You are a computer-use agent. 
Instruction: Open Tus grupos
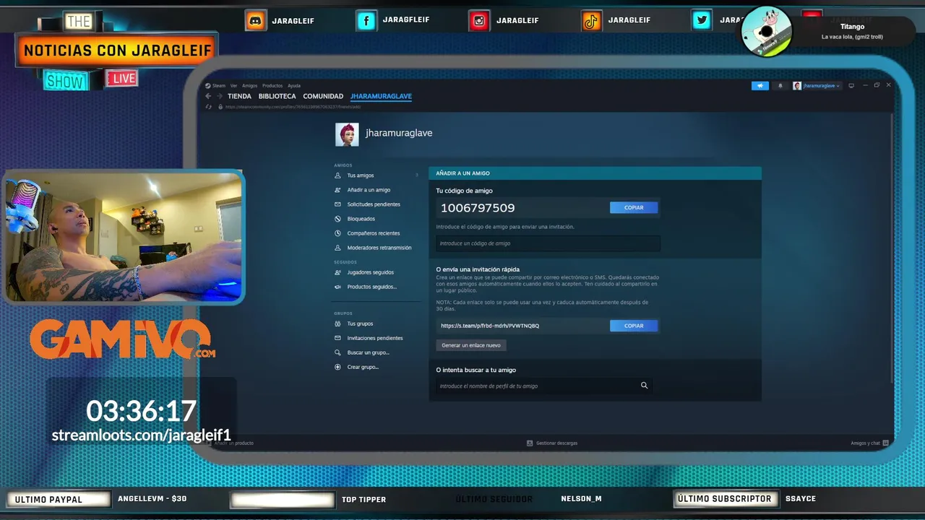point(360,324)
